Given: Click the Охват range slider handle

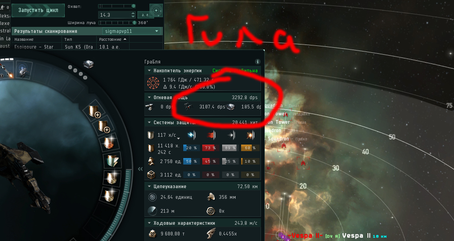Looking at the screenshot, I should [x=133, y=6].
